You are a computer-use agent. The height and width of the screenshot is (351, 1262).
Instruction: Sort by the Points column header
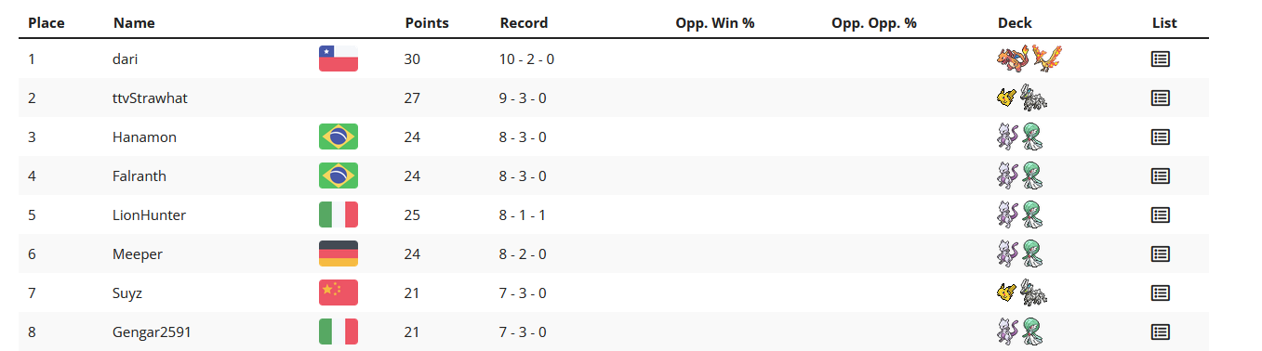tap(427, 23)
